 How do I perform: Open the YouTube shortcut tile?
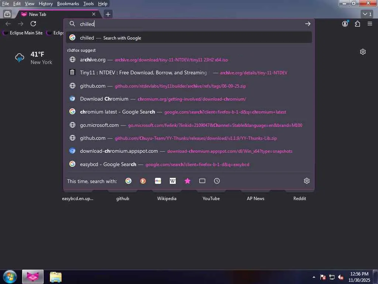click(211, 198)
